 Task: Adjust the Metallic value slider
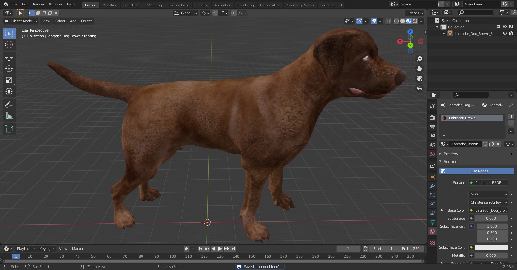tap(491, 255)
